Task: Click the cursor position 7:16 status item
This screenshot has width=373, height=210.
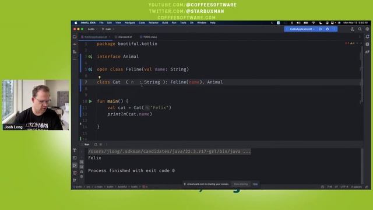Action: click(329, 187)
